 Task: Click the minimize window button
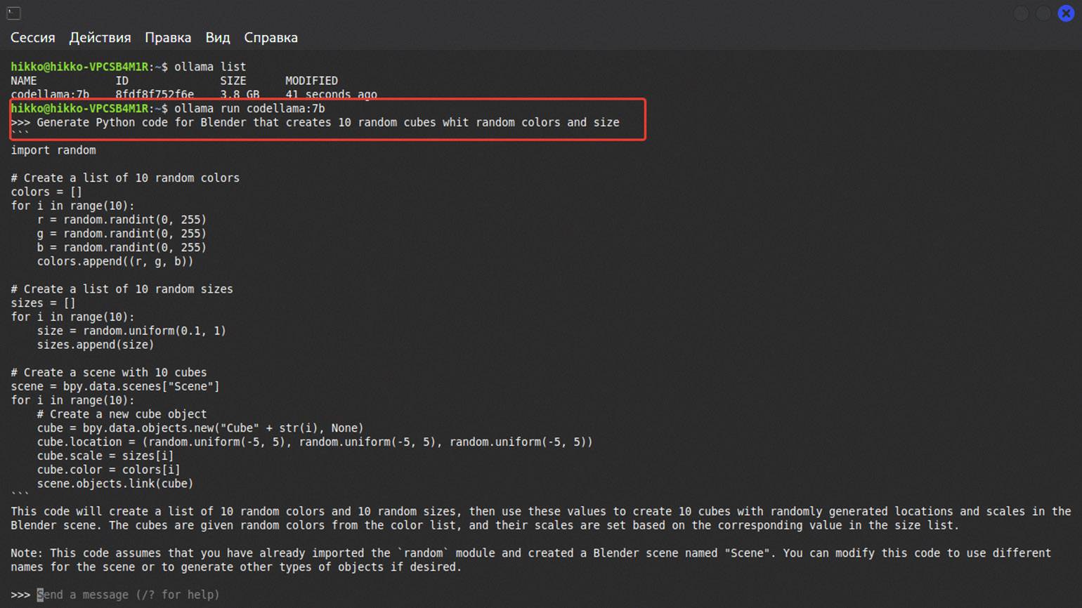tap(1021, 13)
